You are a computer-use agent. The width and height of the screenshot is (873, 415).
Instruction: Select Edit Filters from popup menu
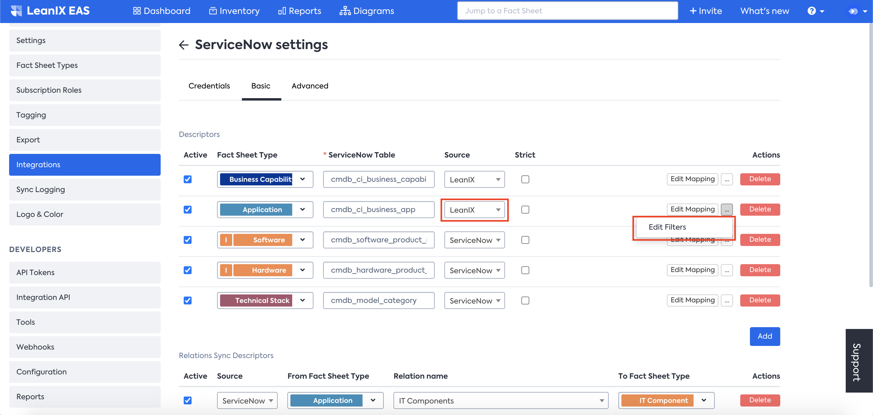click(x=684, y=227)
